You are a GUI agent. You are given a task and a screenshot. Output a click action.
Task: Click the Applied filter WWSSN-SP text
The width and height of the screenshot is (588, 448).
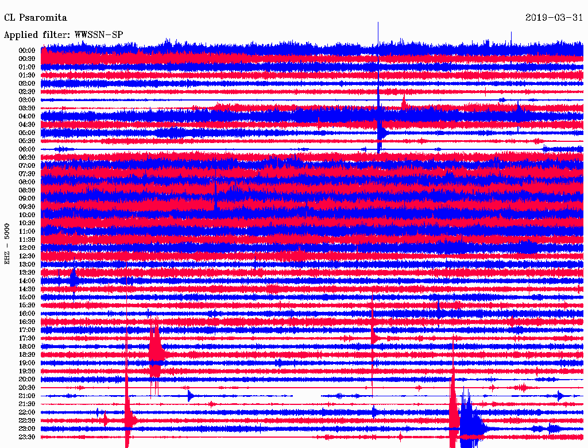coord(63,34)
